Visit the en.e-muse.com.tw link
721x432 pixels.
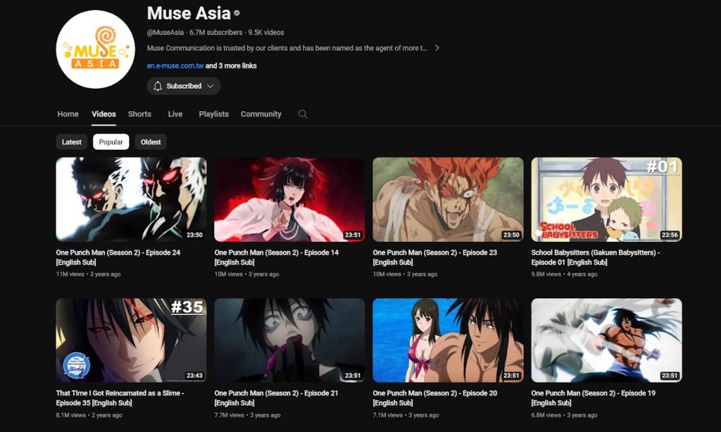pyautogui.click(x=175, y=65)
